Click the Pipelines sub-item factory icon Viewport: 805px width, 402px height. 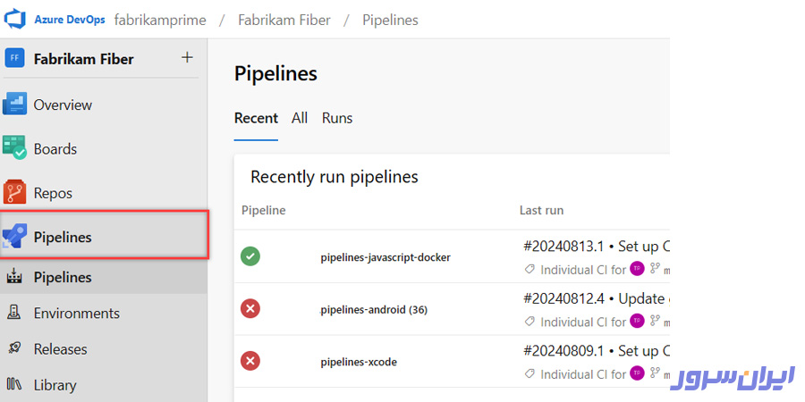tap(13, 276)
